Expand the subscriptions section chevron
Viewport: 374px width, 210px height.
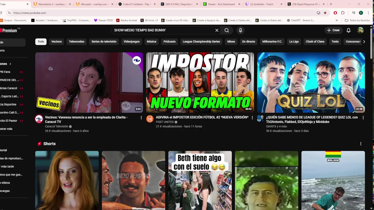pos(10,64)
